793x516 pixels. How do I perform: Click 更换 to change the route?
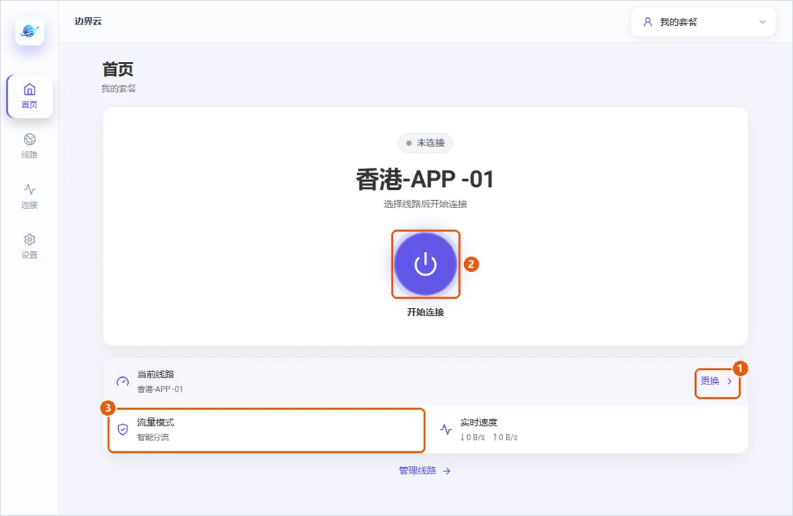(717, 381)
